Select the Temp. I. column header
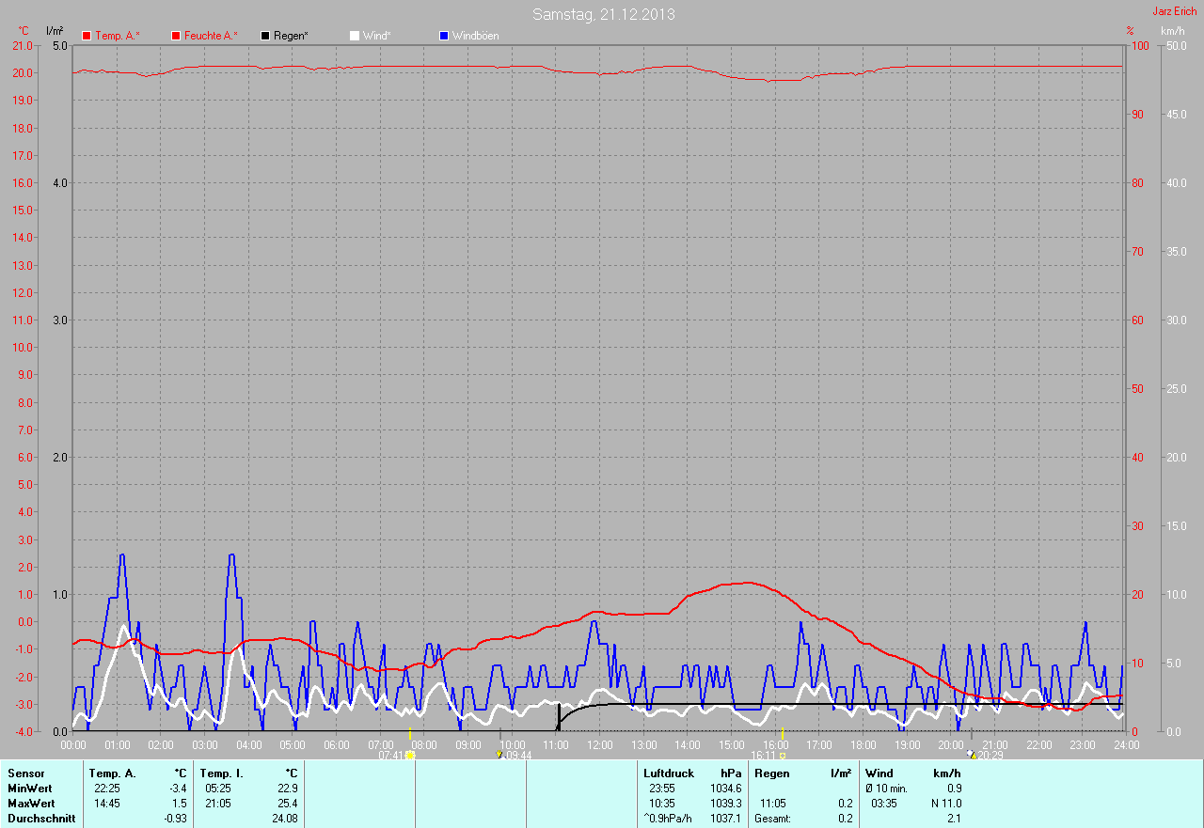 [222, 773]
